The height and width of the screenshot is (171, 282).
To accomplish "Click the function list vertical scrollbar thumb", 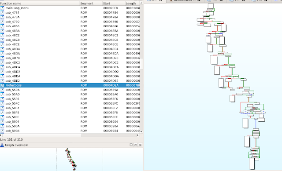I will pos(141,63).
